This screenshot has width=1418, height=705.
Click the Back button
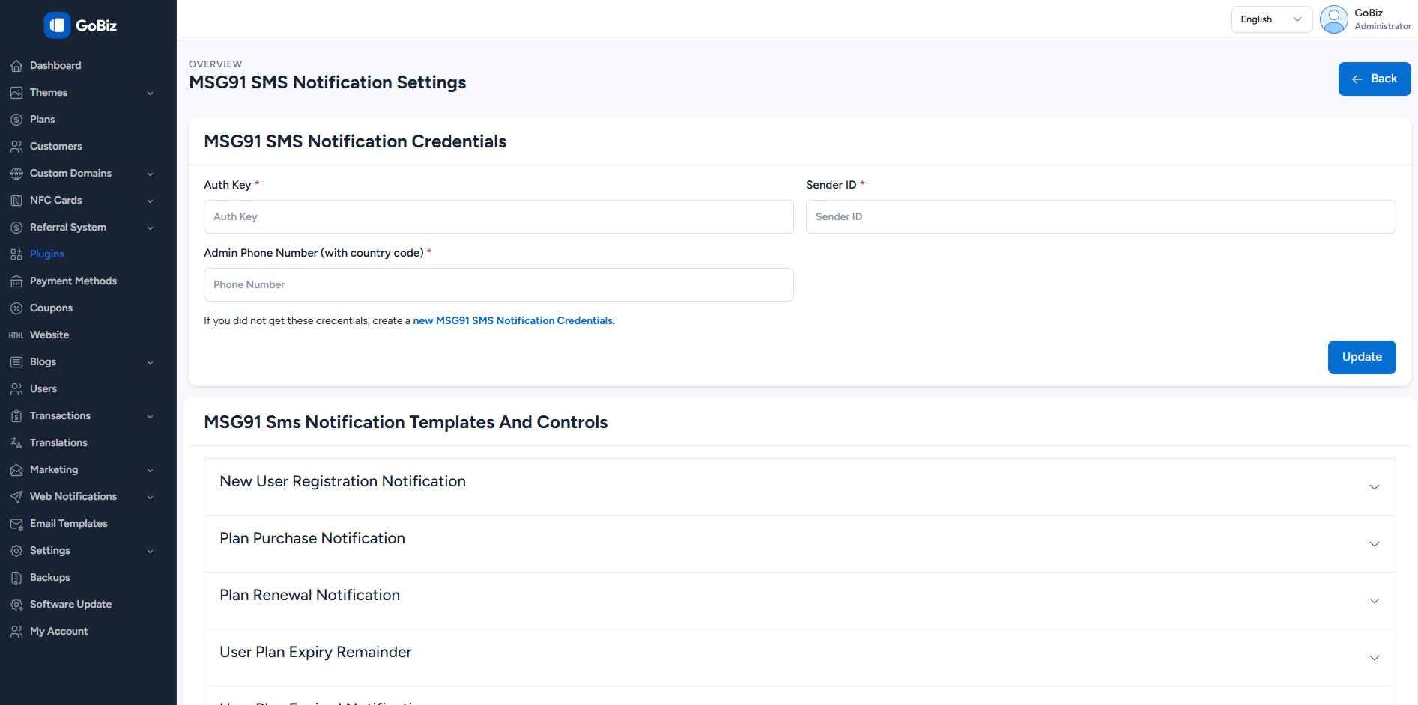click(x=1374, y=79)
